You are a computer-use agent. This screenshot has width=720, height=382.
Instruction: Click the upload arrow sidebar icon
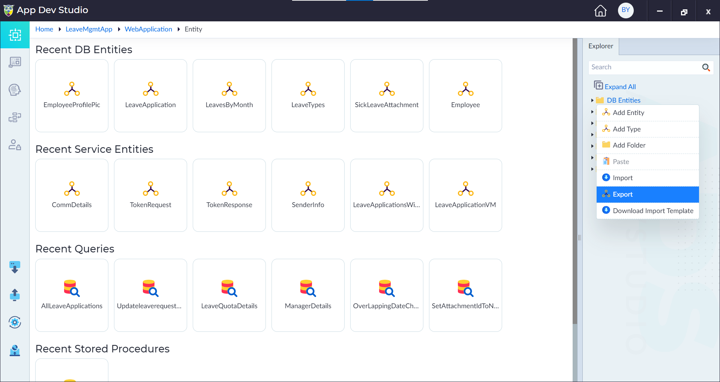pos(15,295)
